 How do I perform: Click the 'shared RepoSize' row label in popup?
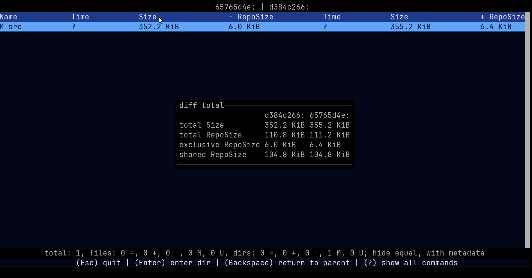213,155
